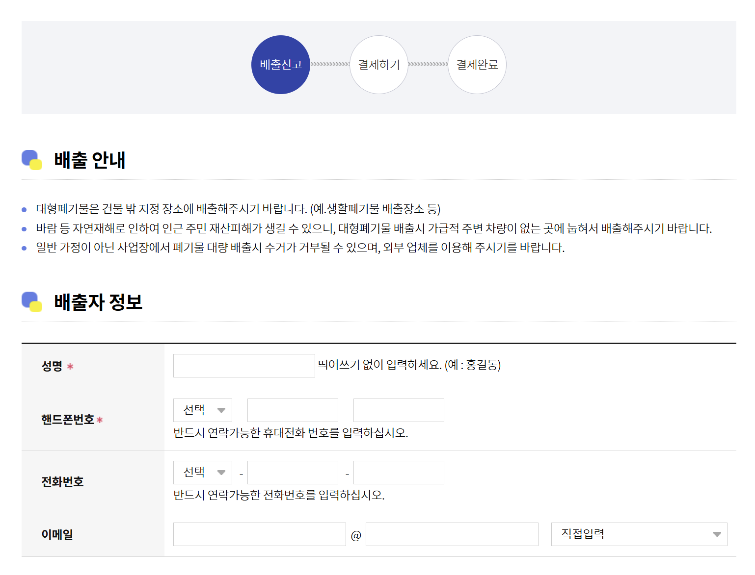
Task: Click the middle 핸드폰번호 number box
Action: click(x=293, y=410)
